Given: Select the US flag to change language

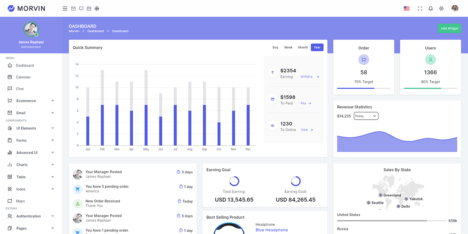Looking at the screenshot, I should point(407,8).
